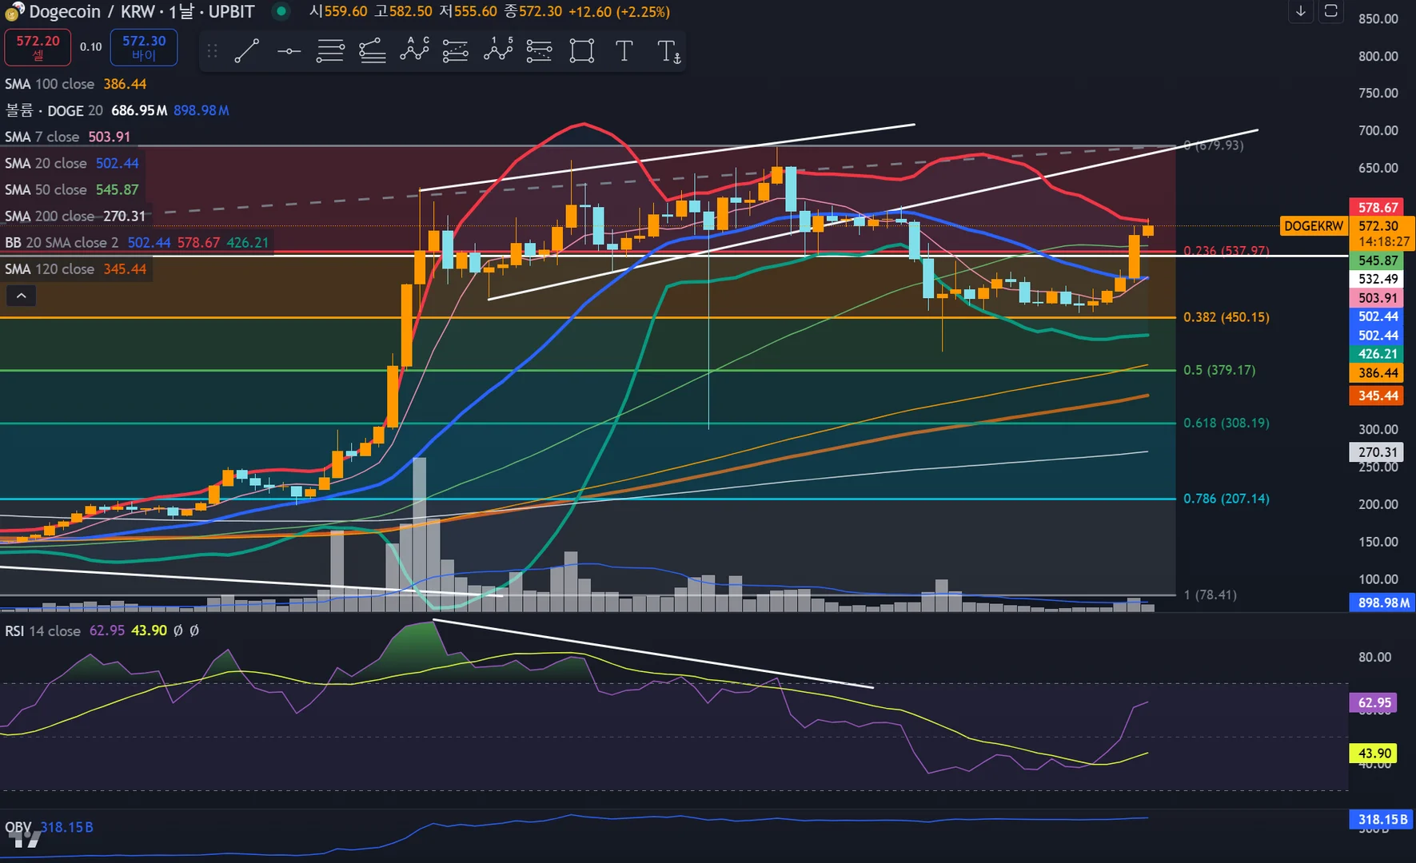Select the DOGE 20 volume legend
This screenshot has height=863, width=1416.
point(117,110)
